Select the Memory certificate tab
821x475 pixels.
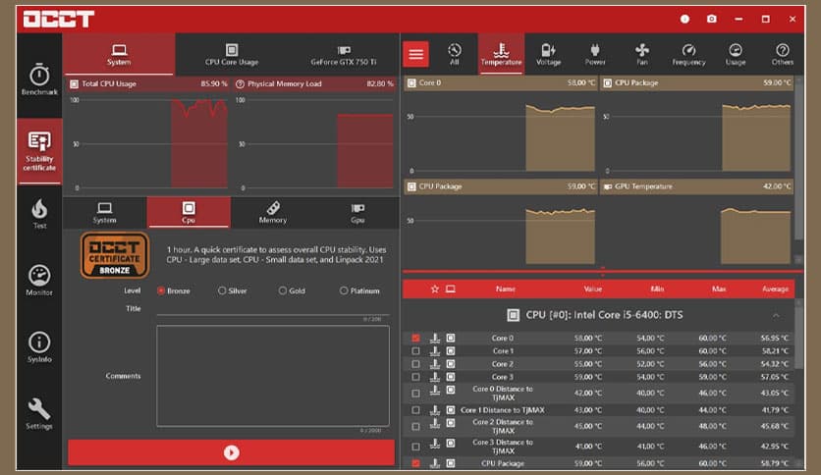pyautogui.click(x=273, y=213)
